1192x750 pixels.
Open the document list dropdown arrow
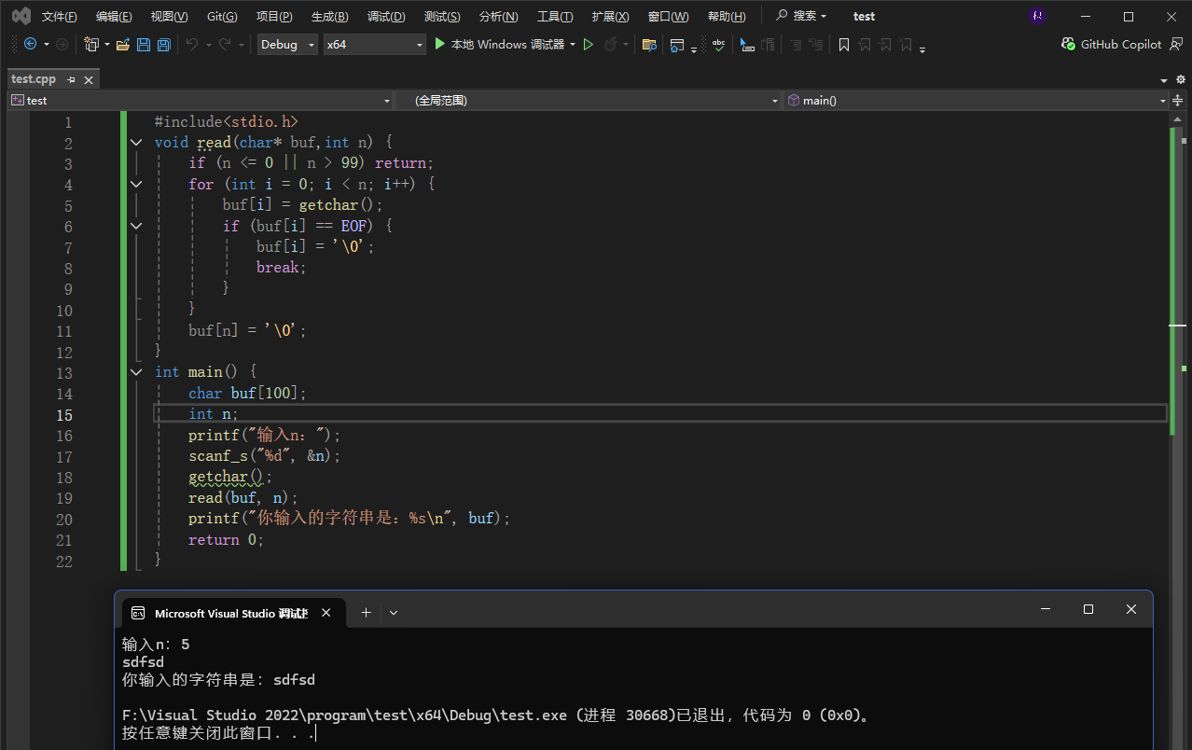1165,80
